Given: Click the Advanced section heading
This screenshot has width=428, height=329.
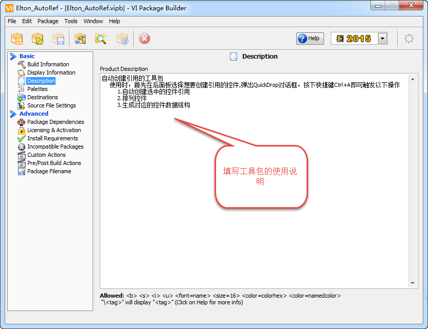Looking at the screenshot, I should point(34,114).
